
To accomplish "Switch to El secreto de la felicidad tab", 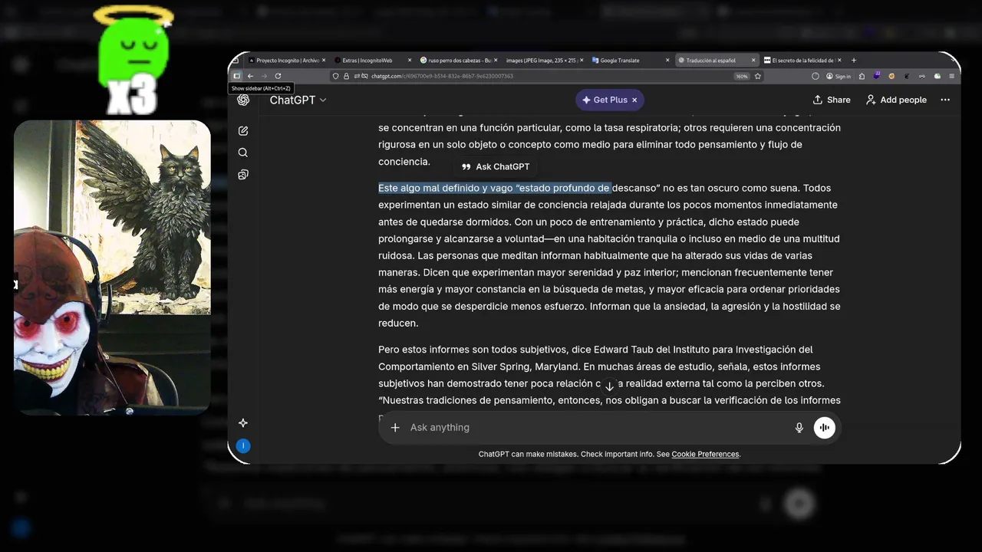I will (802, 60).
